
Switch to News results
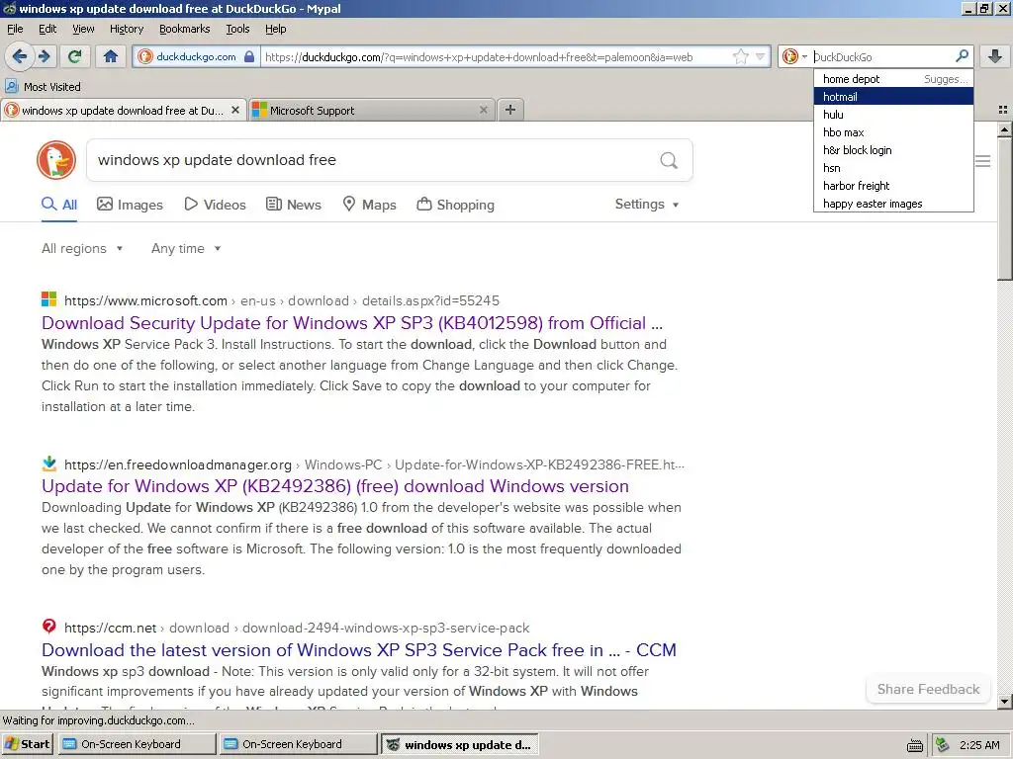(x=293, y=205)
